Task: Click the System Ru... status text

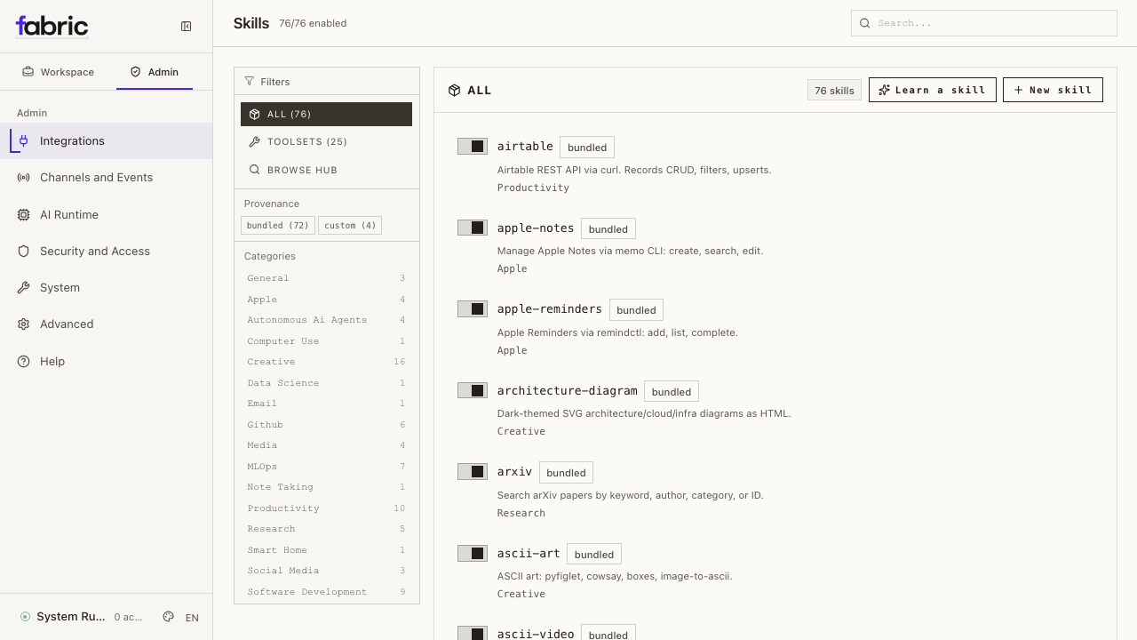Action: pyautogui.click(x=71, y=617)
